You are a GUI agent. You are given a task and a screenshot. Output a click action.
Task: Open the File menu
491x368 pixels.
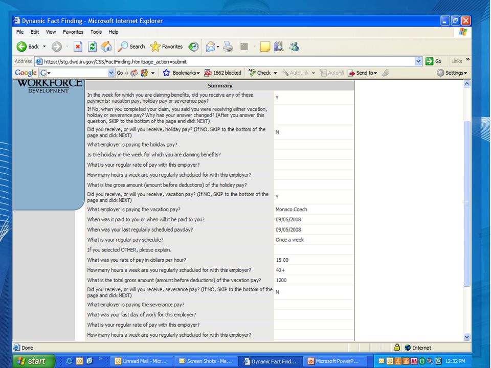(x=20, y=32)
